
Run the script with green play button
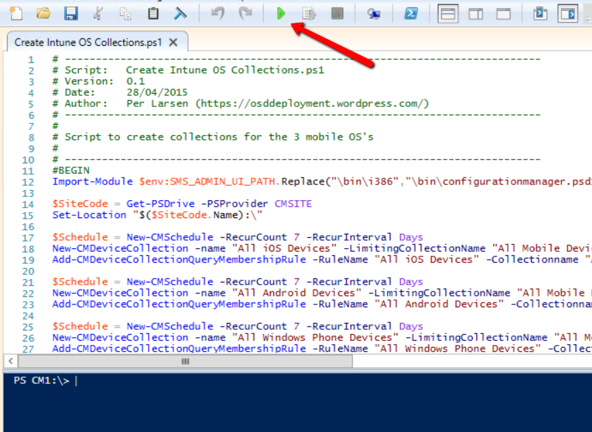pyautogui.click(x=281, y=13)
